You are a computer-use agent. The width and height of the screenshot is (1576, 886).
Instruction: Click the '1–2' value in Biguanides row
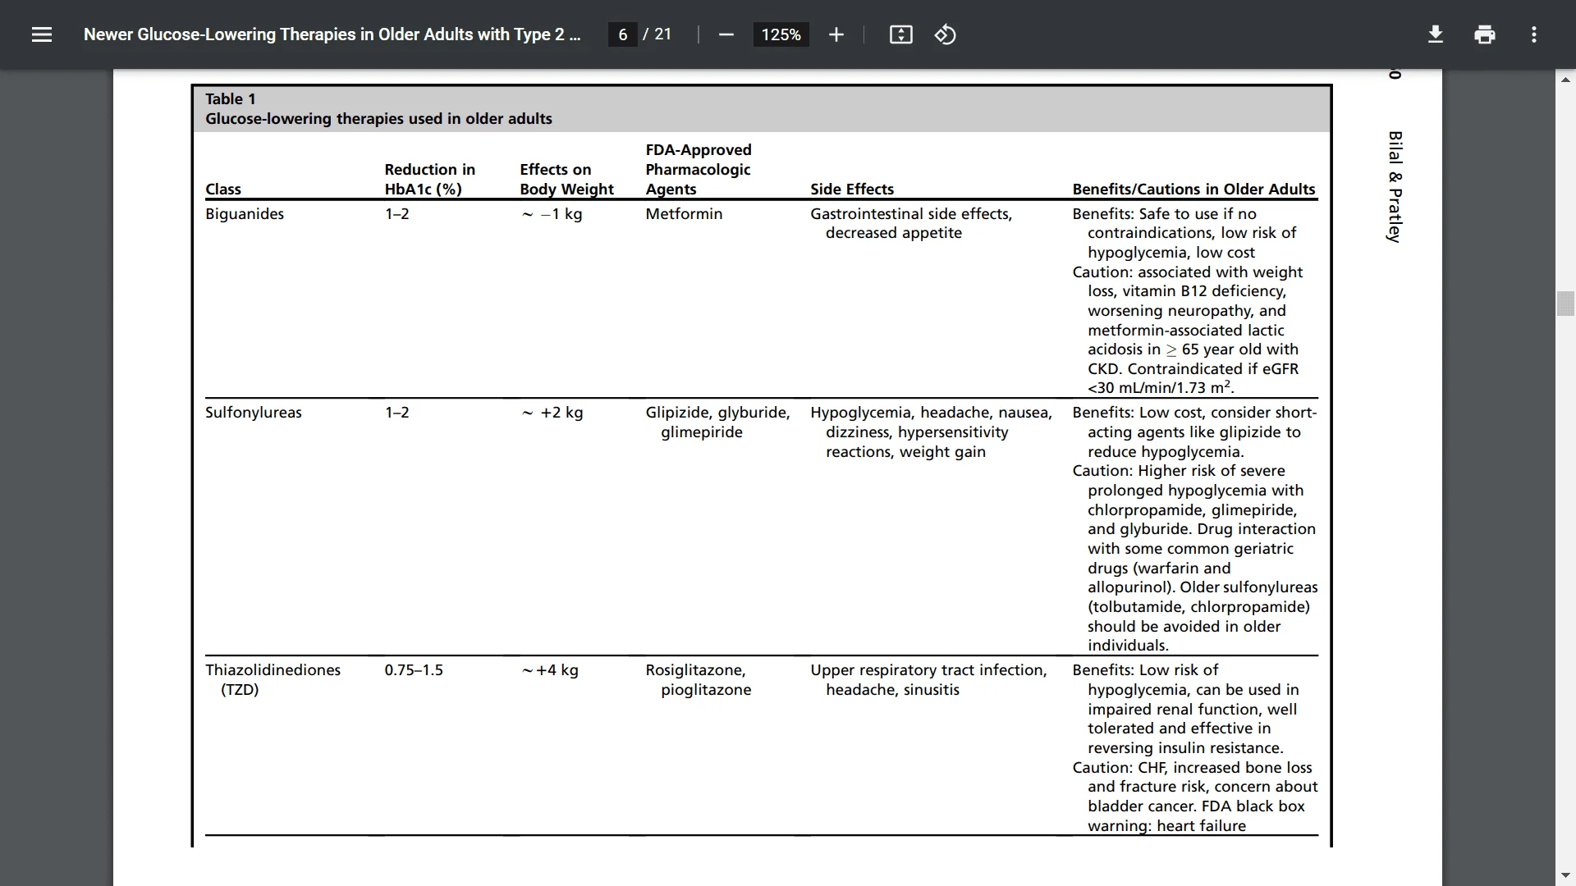(397, 214)
